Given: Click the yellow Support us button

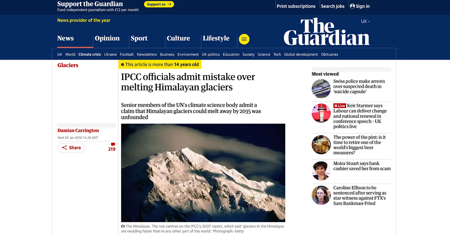Looking at the screenshot, I should (159, 4).
